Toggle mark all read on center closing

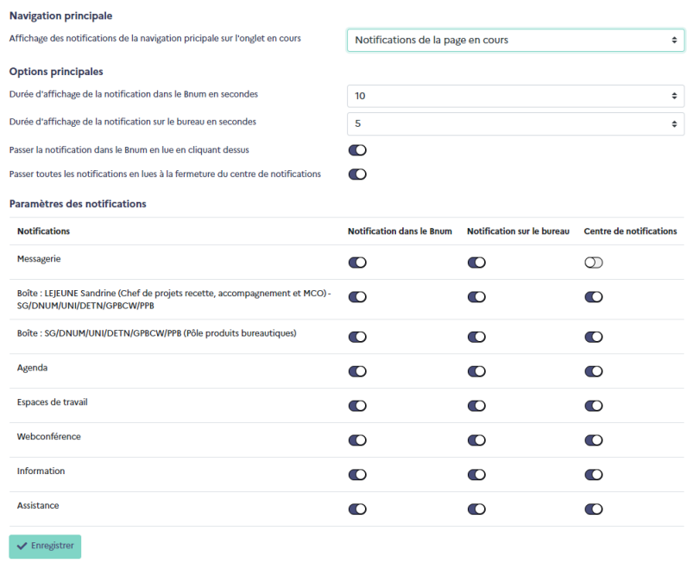pos(357,174)
